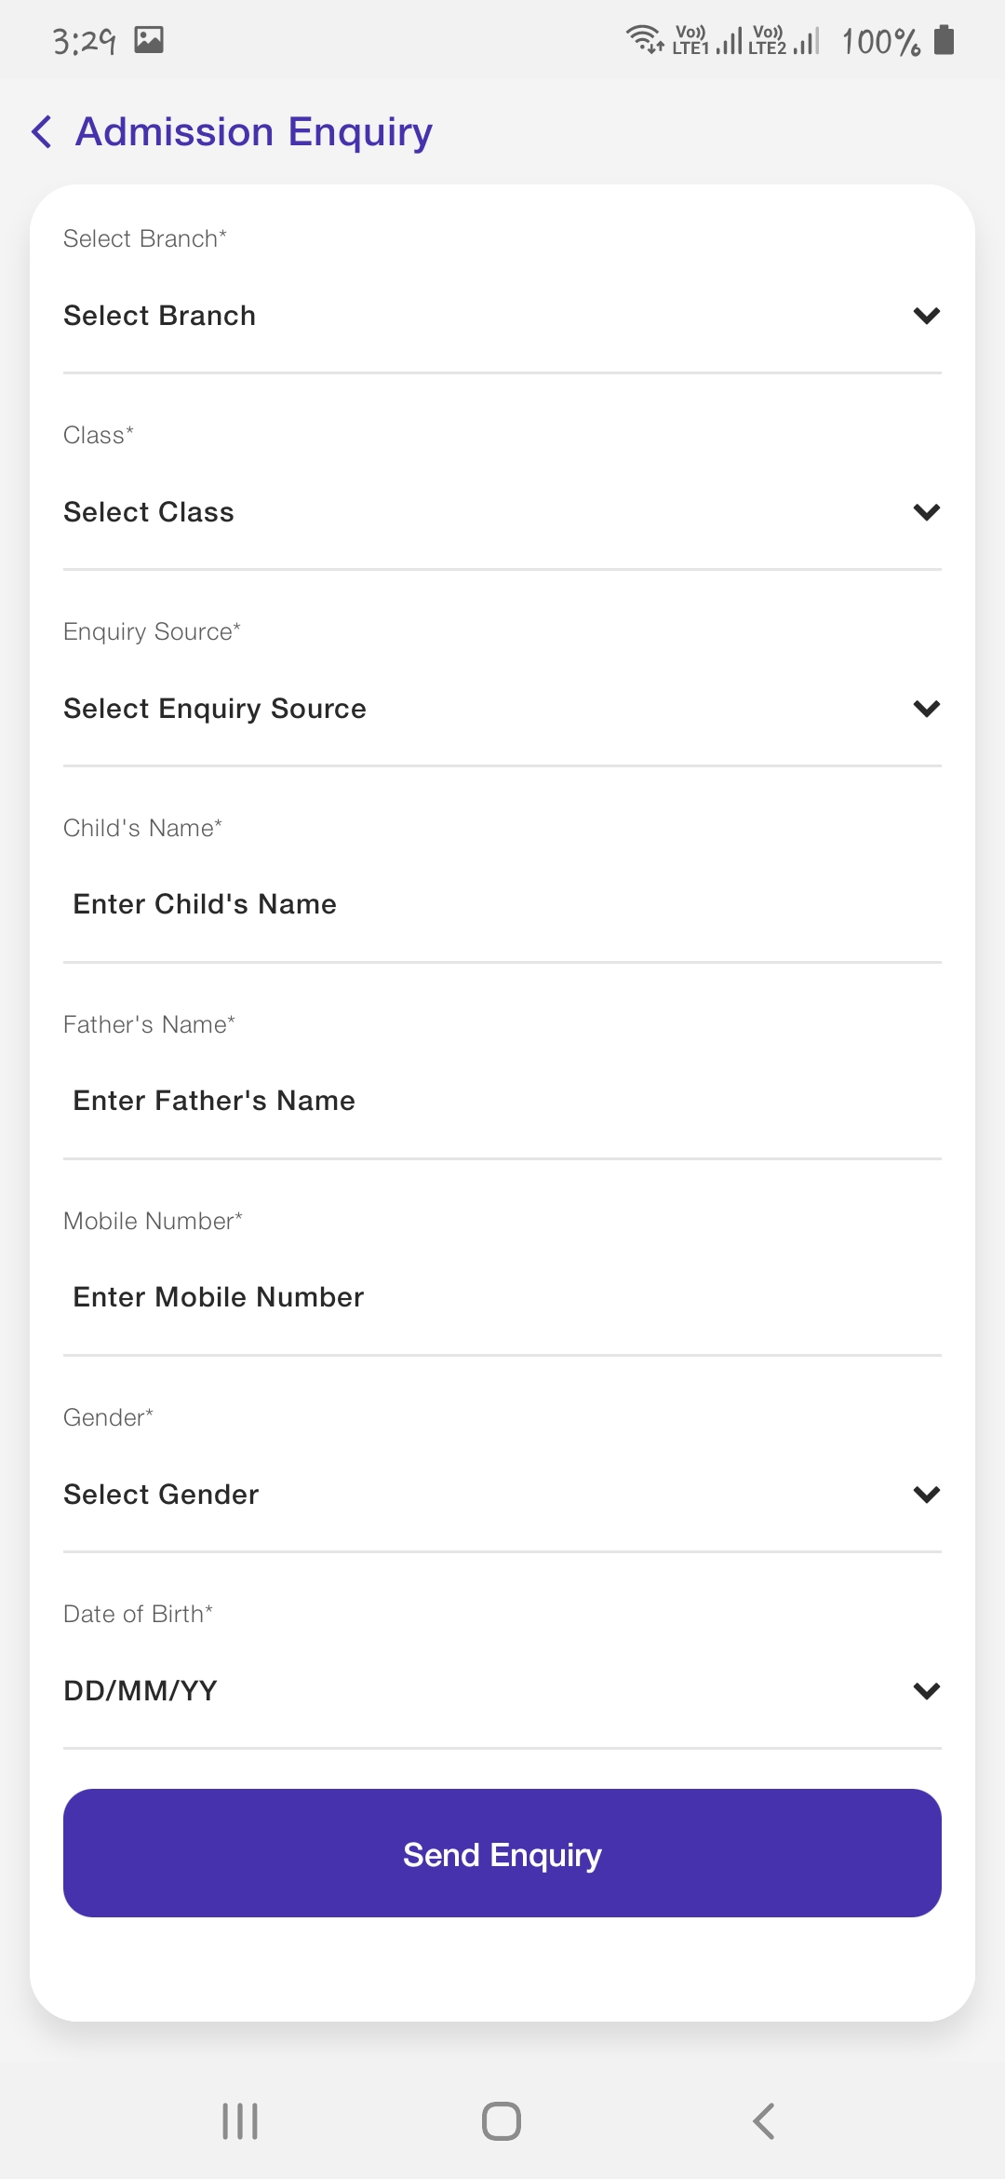Open Select Enquiry Source chevron
The image size is (1005, 2179).
(927, 709)
